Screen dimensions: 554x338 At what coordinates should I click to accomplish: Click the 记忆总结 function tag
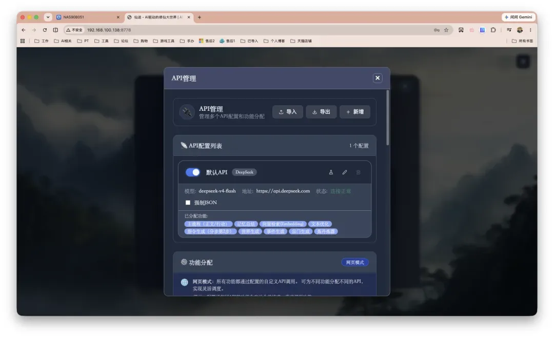tap(246, 224)
